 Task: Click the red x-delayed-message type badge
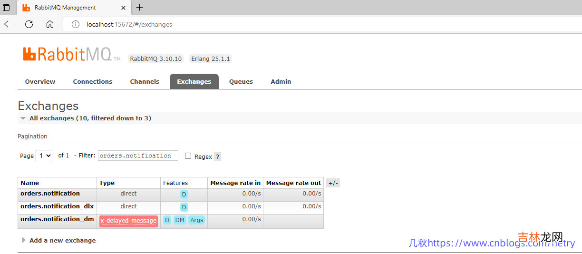[128, 221]
